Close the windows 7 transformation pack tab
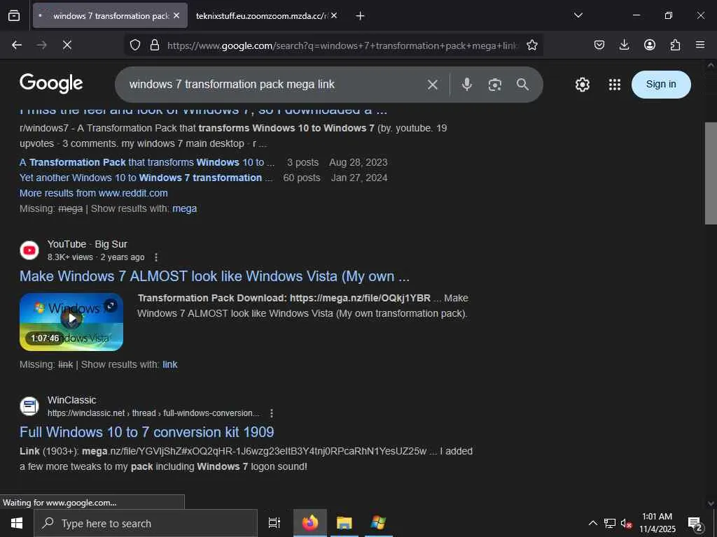Screen dimensions: 717x537 (x=176, y=15)
